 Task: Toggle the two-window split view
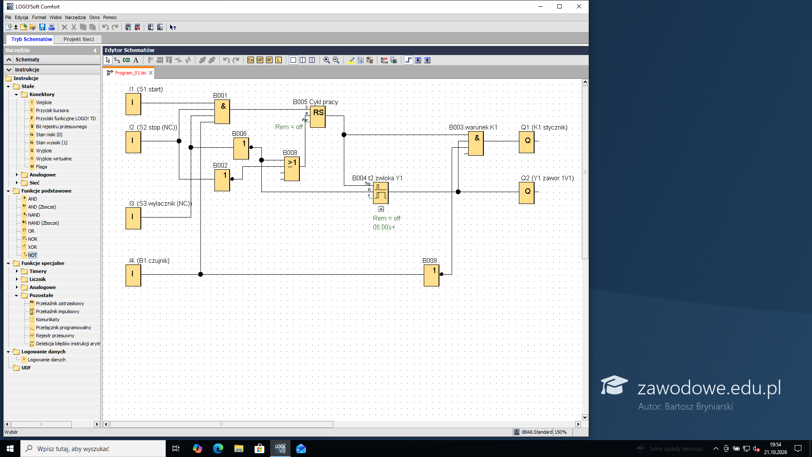click(302, 60)
